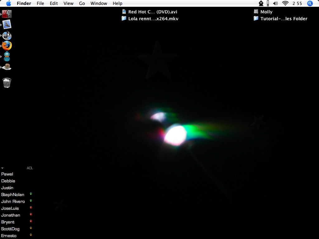The width and height of the screenshot is (319, 239).
Task: Open the Window menu
Action: point(99,3)
